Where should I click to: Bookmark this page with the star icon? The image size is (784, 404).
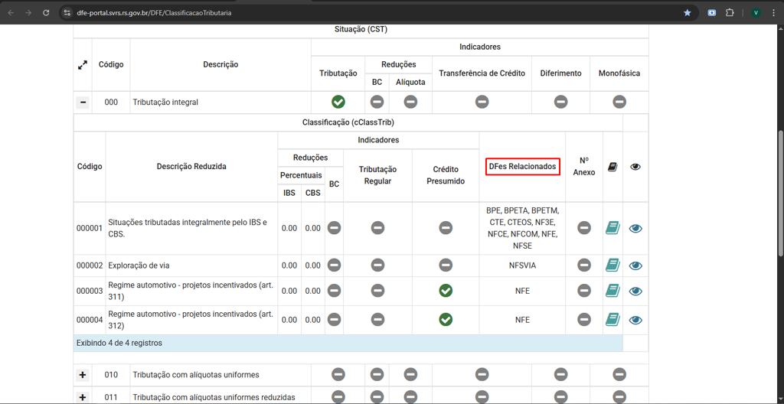point(687,13)
